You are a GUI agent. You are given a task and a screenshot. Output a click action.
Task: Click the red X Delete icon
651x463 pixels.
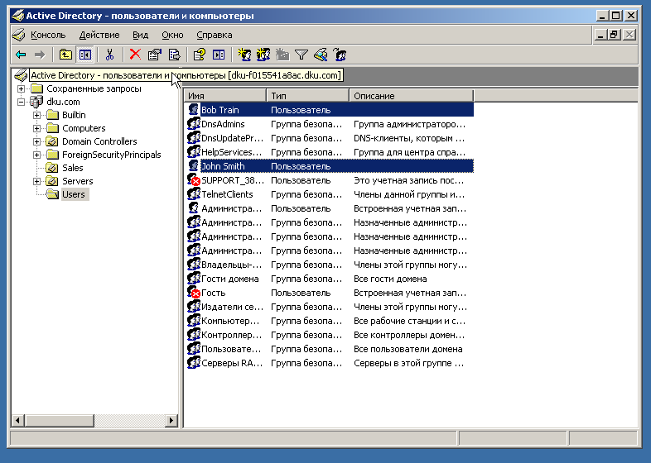135,55
